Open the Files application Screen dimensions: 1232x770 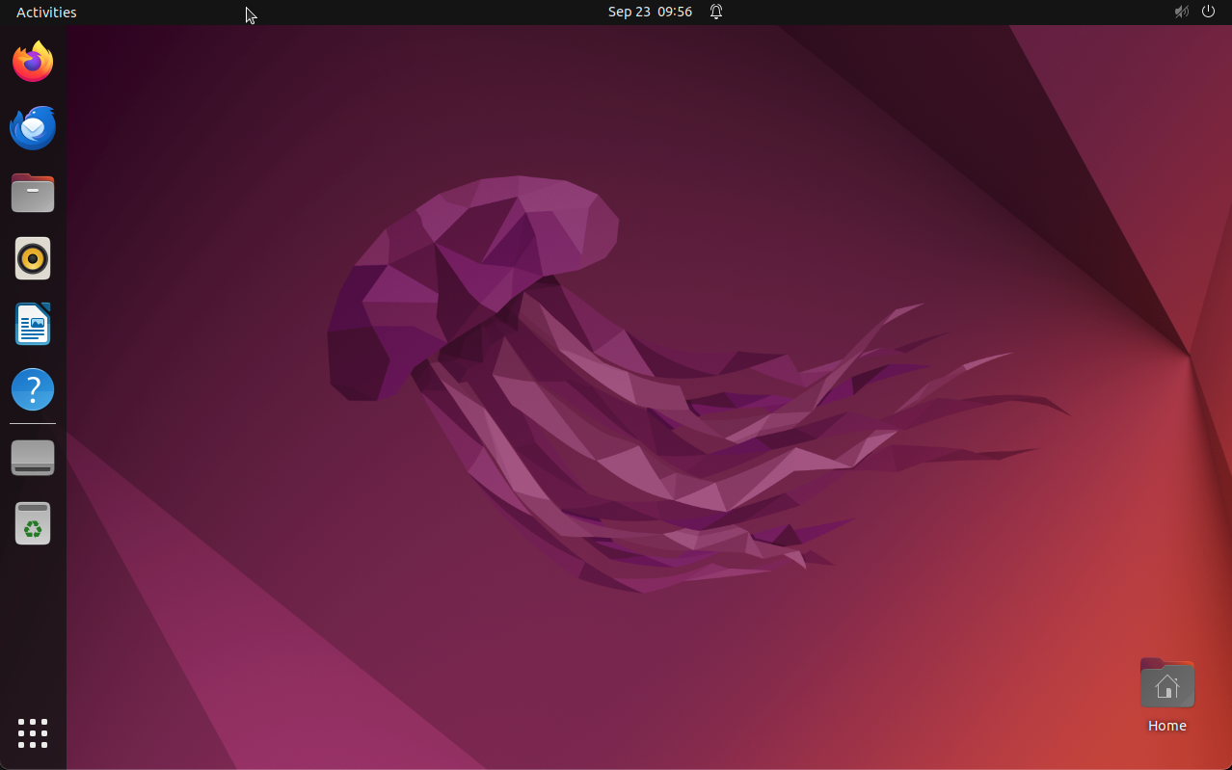[x=32, y=192]
